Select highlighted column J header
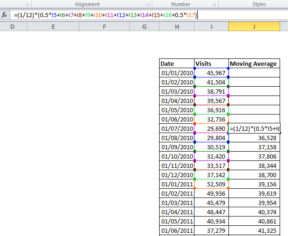Screen dimensions: 288x236 coord(254,27)
